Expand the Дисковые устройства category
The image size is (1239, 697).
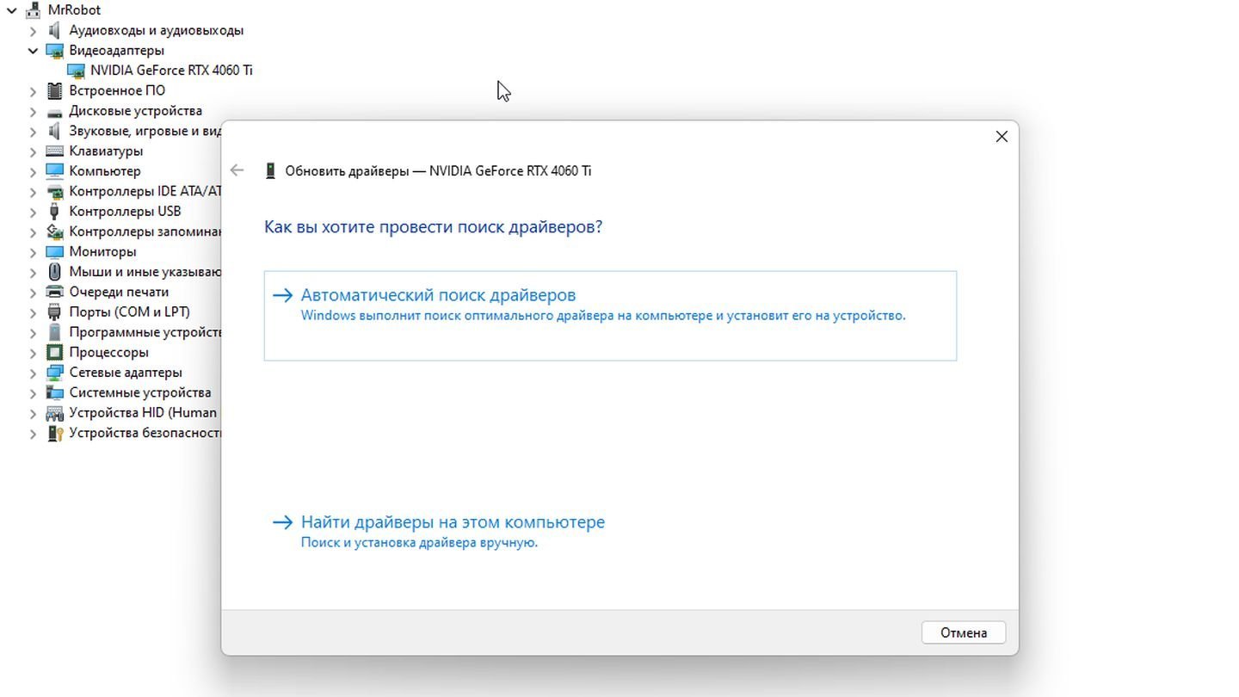tap(33, 111)
